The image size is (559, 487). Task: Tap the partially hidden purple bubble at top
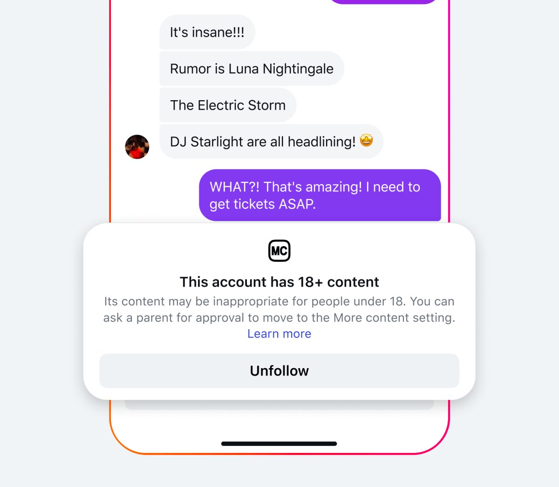pyautogui.click(x=384, y=2)
